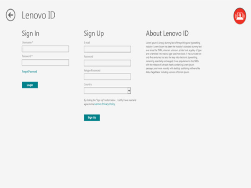Click the Sign Up section heading

[94, 33]
